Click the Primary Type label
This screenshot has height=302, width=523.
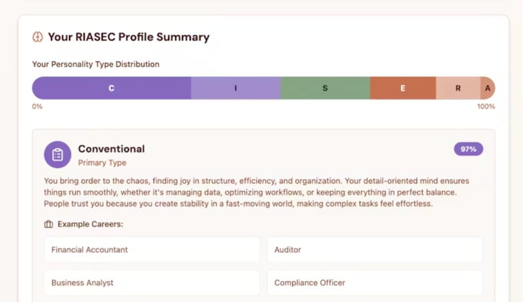pos(102,163)
